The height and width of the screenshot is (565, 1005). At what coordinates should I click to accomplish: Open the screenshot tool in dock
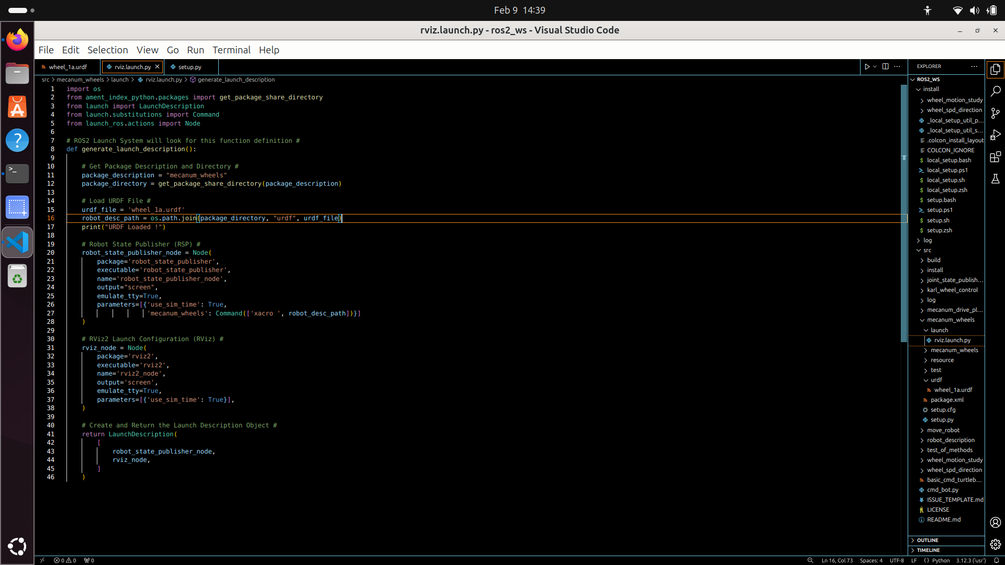pos(17,207)
